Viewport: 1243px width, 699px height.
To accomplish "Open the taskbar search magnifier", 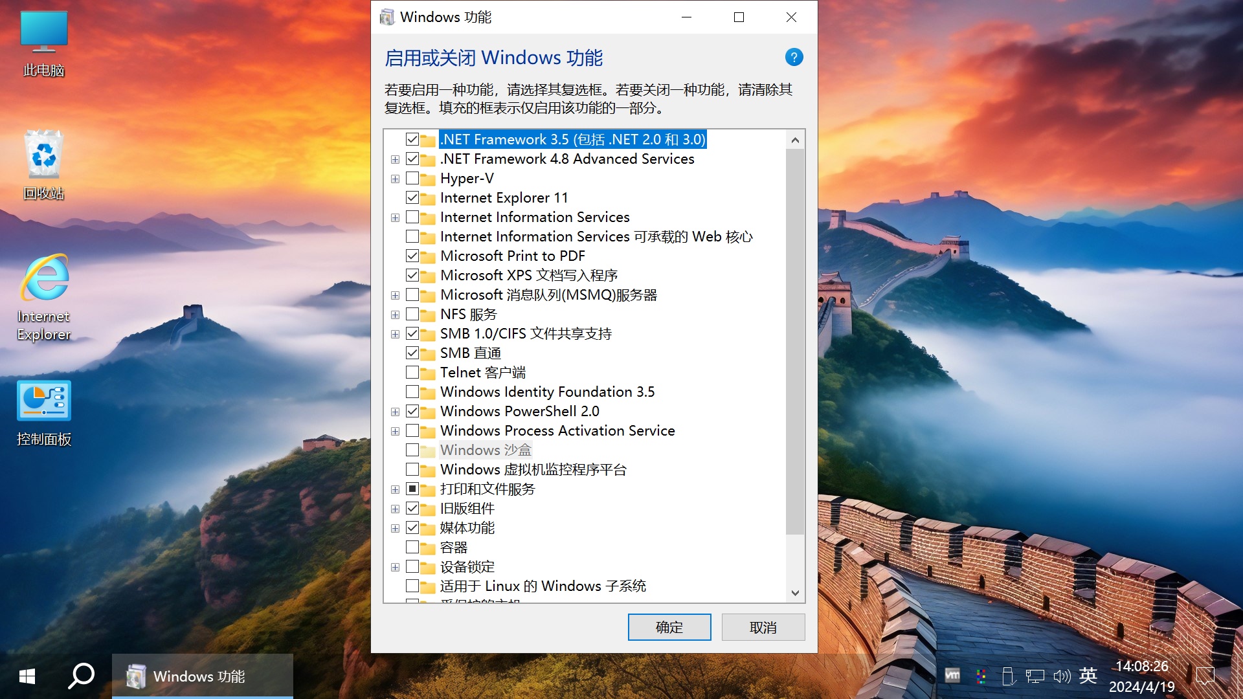I will coord(82,676).
